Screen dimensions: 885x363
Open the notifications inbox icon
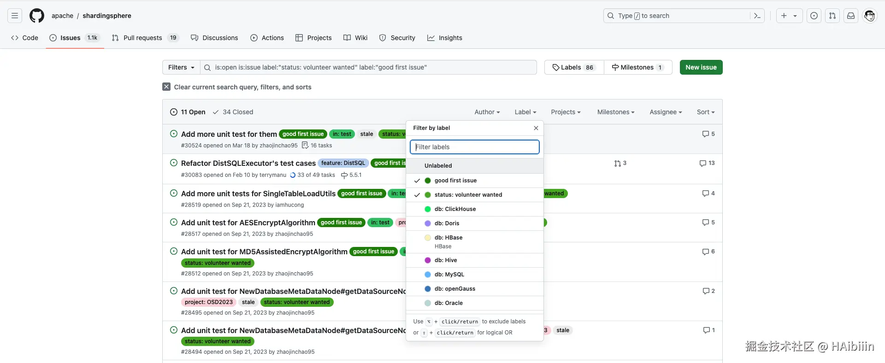[x=851, y=16]
